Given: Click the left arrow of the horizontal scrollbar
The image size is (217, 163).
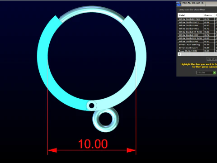Looking at the screenshot, I should click(179, 54).
